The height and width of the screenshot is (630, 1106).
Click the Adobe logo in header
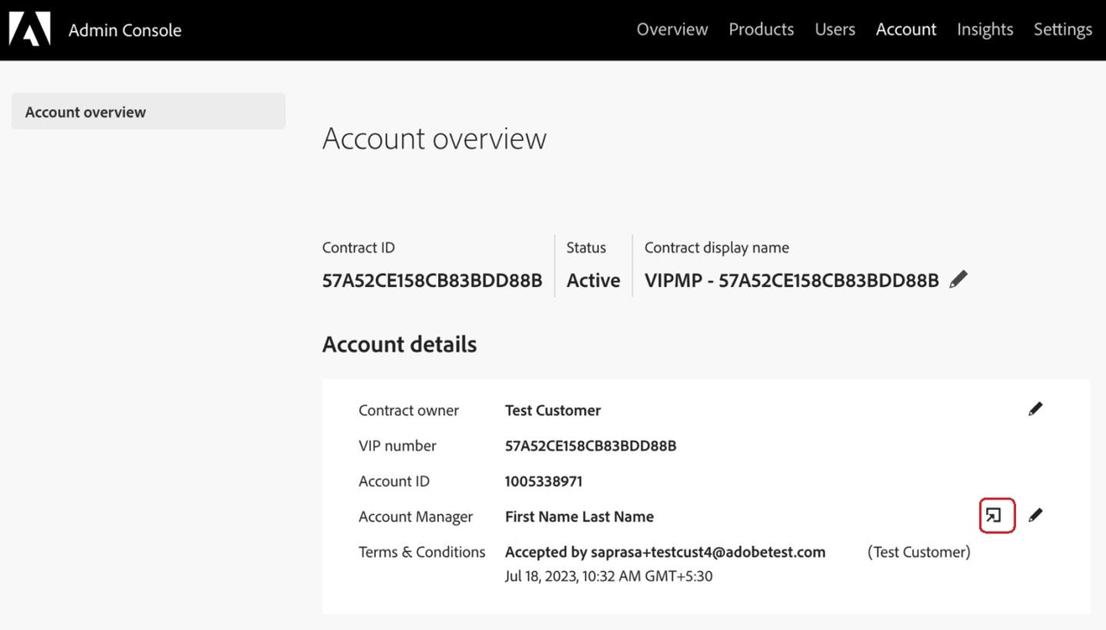point(29,29)
